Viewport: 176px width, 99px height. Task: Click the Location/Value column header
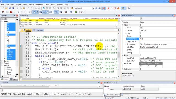point(128,86)
